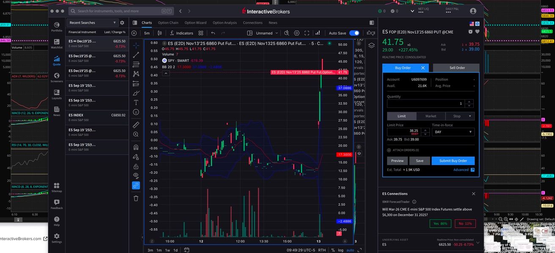
Task: Toggle the Auto Save switch
Action: pyautogui.click(x=354, y=33)
